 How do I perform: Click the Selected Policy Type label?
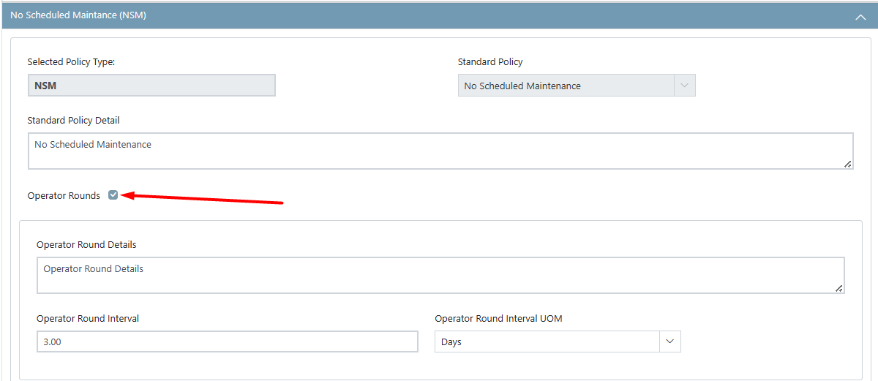[x=71, y=61]
